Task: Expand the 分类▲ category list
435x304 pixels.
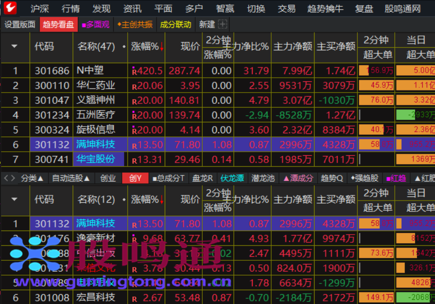Action: pyautogui.click(x=32, y=178)
